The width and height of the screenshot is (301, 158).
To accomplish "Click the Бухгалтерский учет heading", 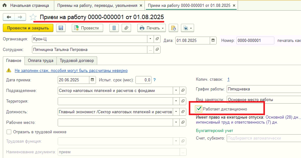I will 214,130.
